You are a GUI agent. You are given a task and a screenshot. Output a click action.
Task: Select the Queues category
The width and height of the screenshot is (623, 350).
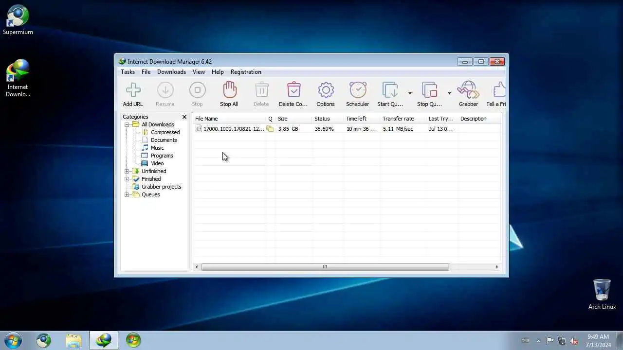(150, 194)
